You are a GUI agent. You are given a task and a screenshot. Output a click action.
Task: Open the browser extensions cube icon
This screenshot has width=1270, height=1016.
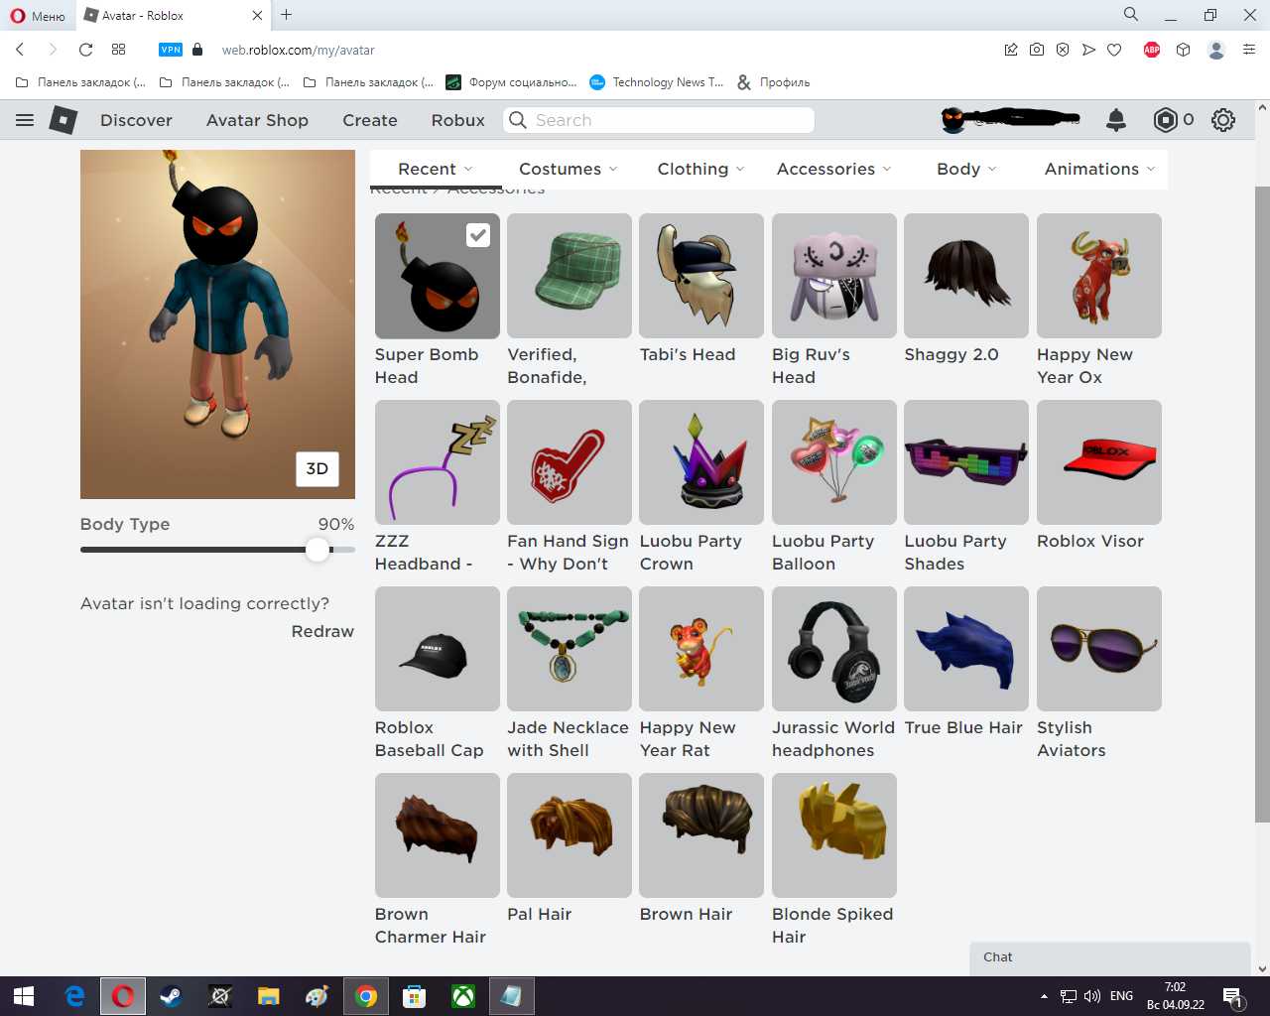1183,50
